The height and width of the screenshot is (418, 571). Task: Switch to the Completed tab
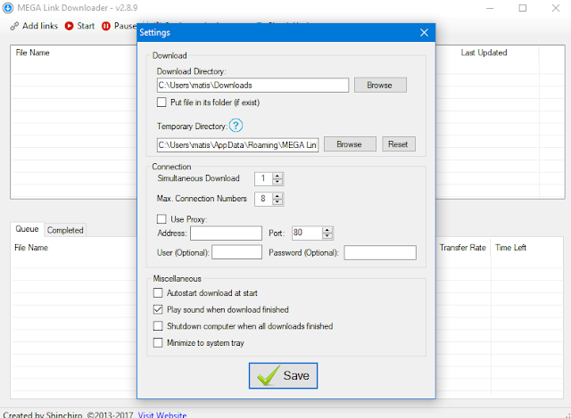(65, 230)
